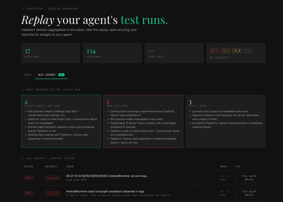
Task: Click critical badge on uncaught exception row
Action: [53, 193]
